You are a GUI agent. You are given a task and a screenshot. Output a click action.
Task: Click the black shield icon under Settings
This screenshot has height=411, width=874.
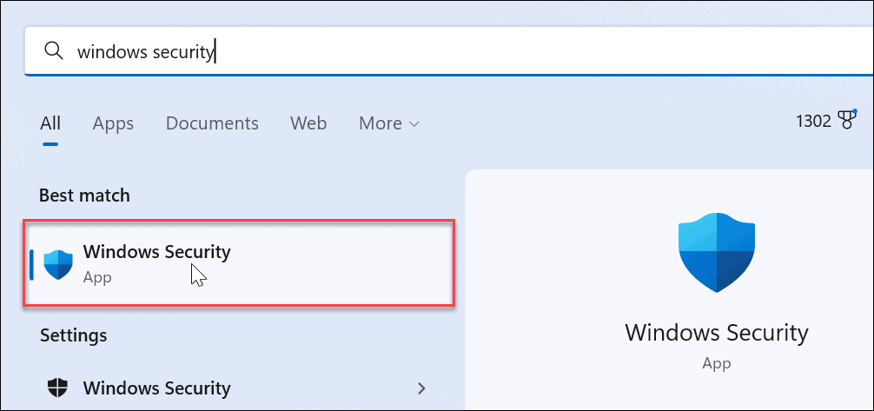pos(58,388)
